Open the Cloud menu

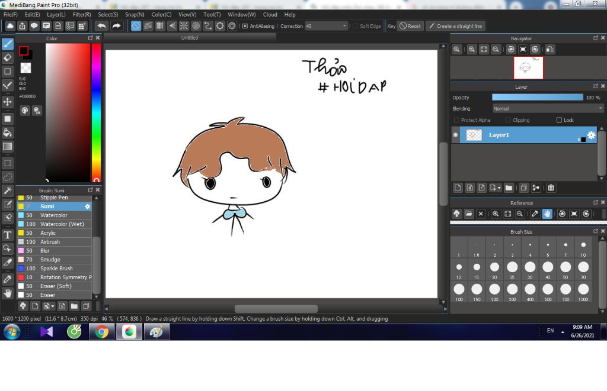[x=270, y=14]
